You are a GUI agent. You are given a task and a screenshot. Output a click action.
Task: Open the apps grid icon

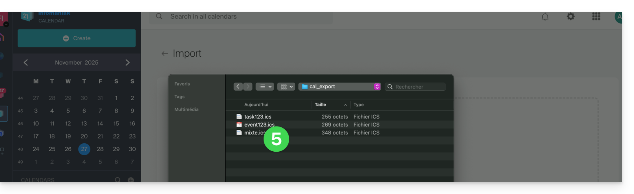pyautogui.click(x=596, y=17)
